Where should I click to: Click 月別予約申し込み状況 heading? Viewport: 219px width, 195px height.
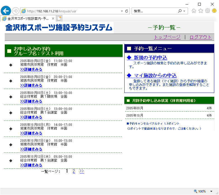click(164, 101)
